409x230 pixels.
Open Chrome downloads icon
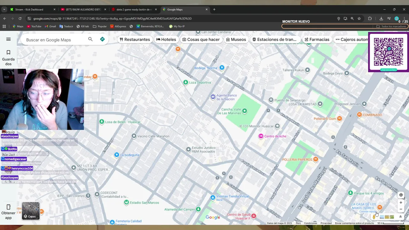(x=381, y=19)
